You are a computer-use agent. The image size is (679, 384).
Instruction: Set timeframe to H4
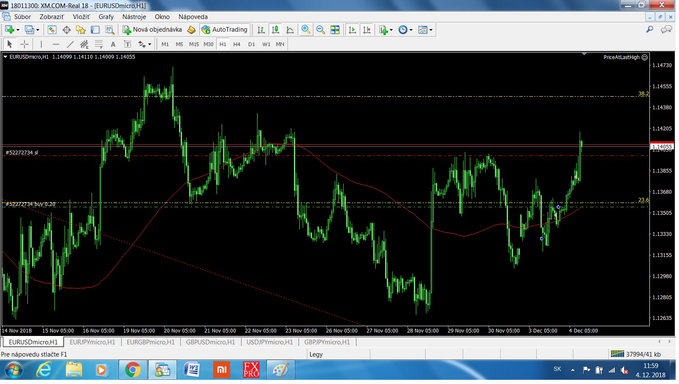point(236,44)
